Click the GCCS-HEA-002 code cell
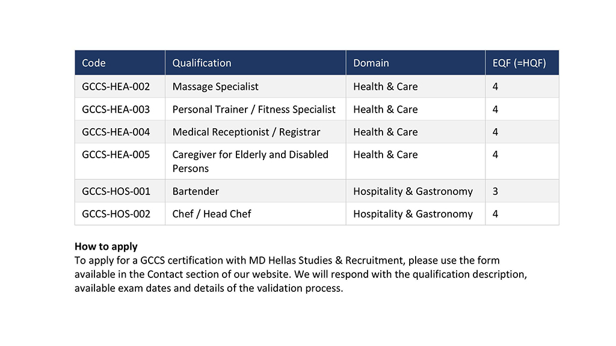 pyautogui.click(x=116, y=87)
